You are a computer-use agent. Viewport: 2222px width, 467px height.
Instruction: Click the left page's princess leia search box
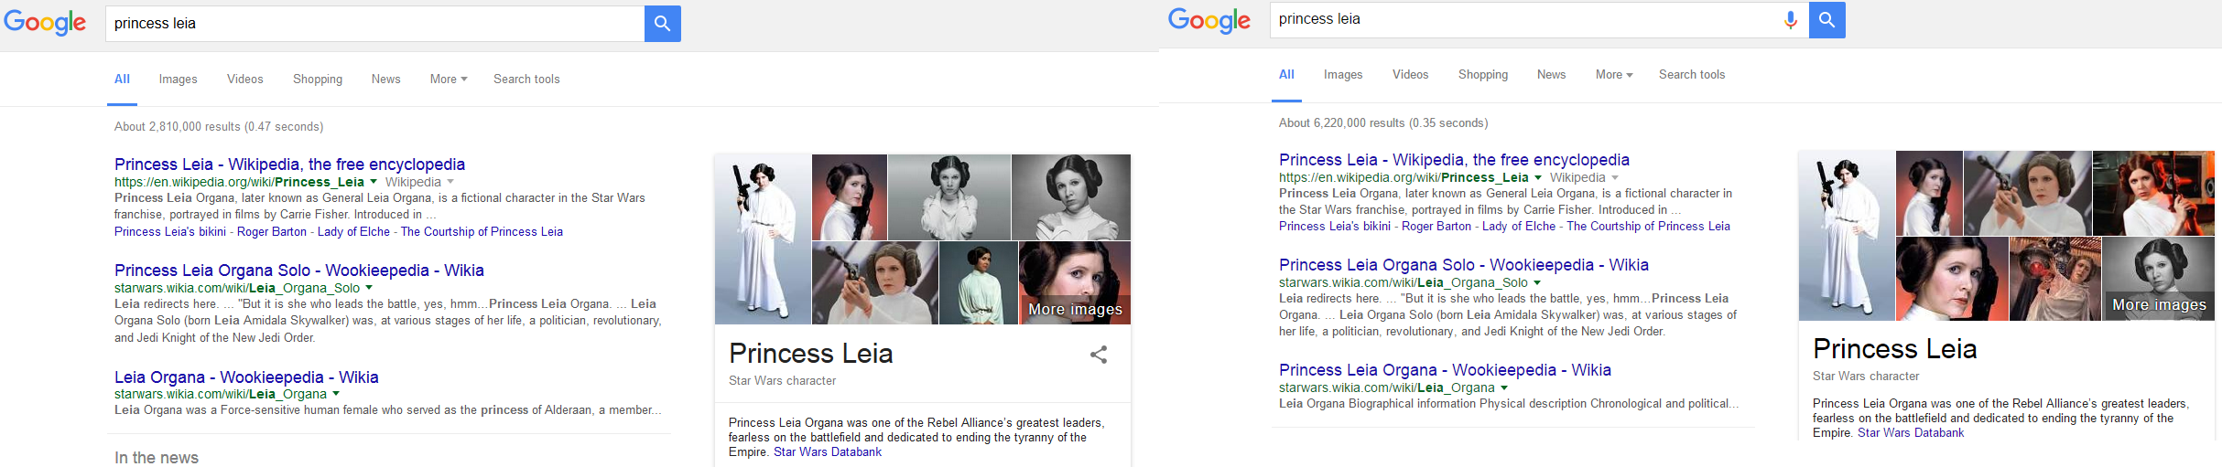point(375,24)
